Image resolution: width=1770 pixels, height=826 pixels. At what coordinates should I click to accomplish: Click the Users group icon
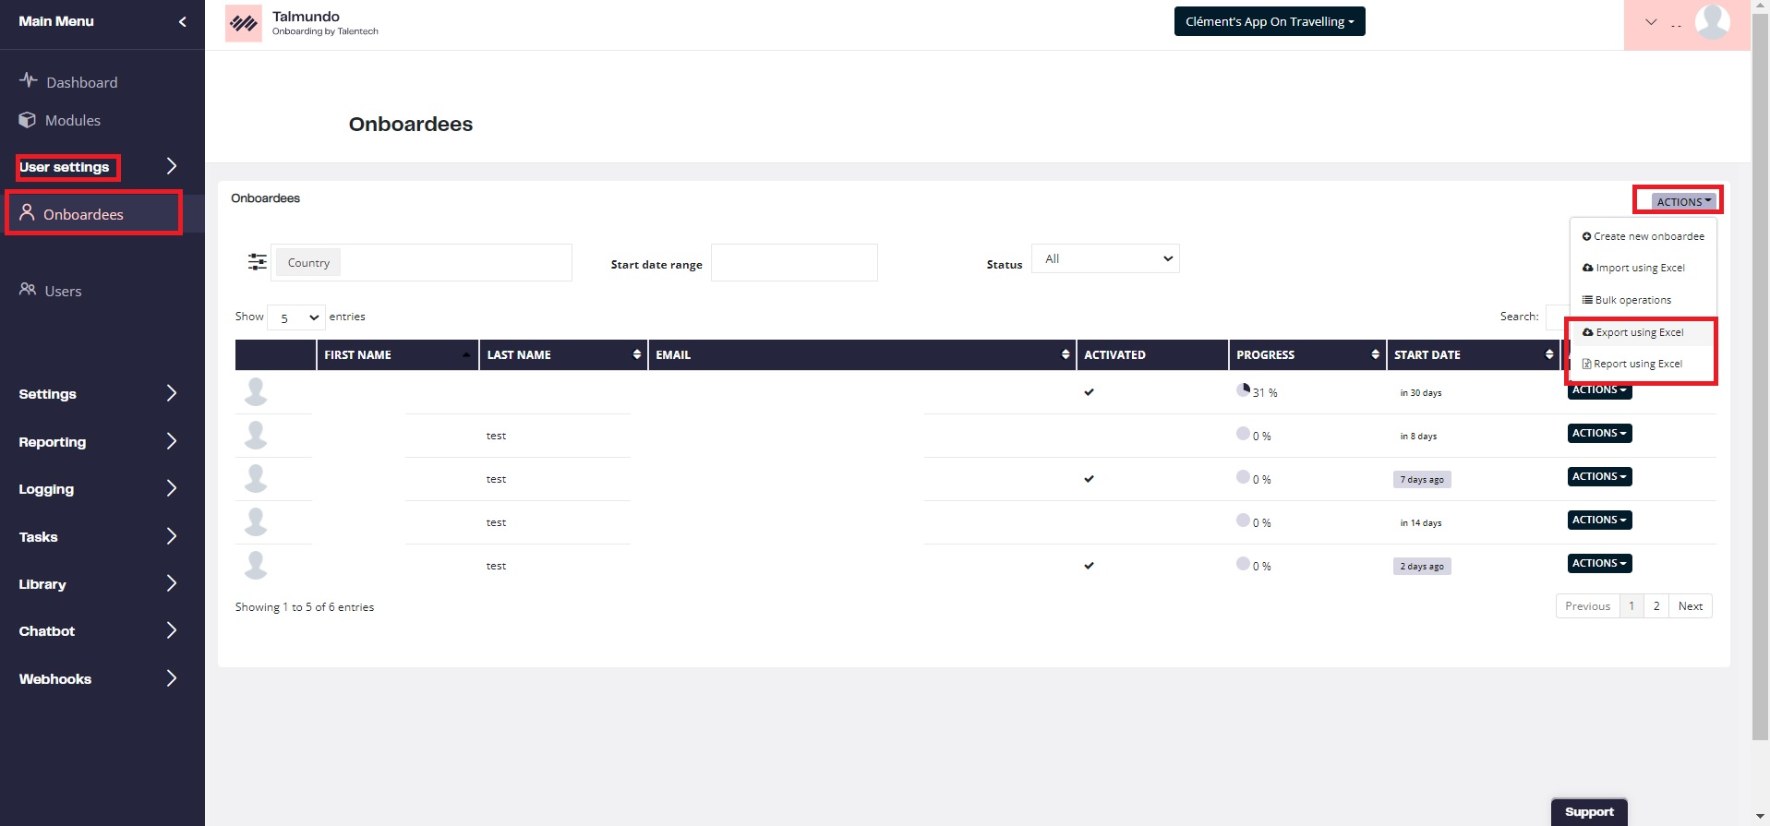28,290
